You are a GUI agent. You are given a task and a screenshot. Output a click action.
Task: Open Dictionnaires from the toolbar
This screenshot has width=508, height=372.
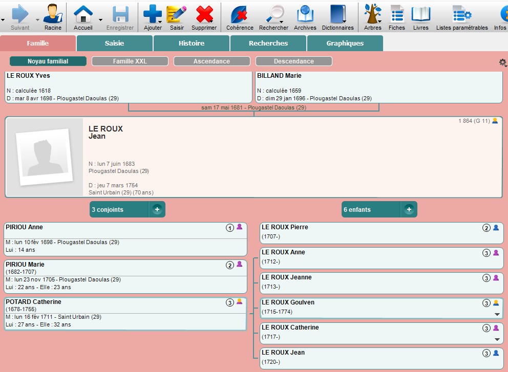click(x=337, y=15)
